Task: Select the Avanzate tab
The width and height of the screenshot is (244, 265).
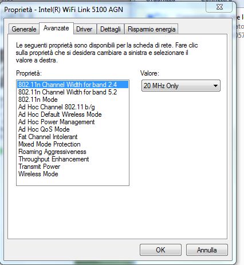Action: 56,29
